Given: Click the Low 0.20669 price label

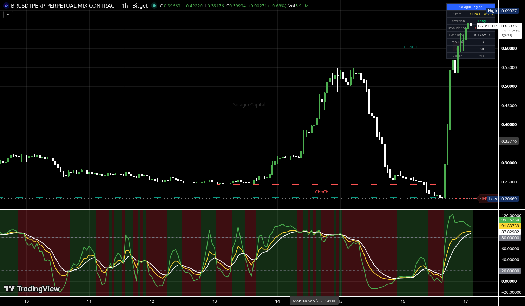Looking at the screenshot, I should click(x=503, y=199).
